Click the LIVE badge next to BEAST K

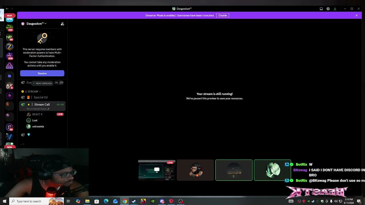tap(60, 114)
